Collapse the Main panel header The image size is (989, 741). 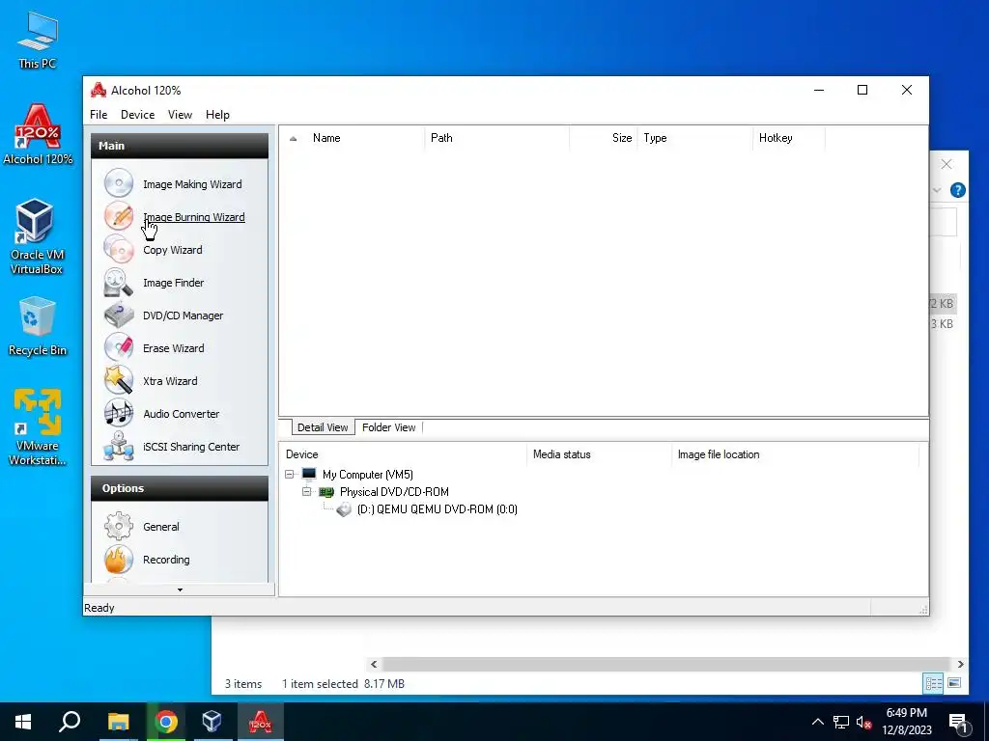180,146
